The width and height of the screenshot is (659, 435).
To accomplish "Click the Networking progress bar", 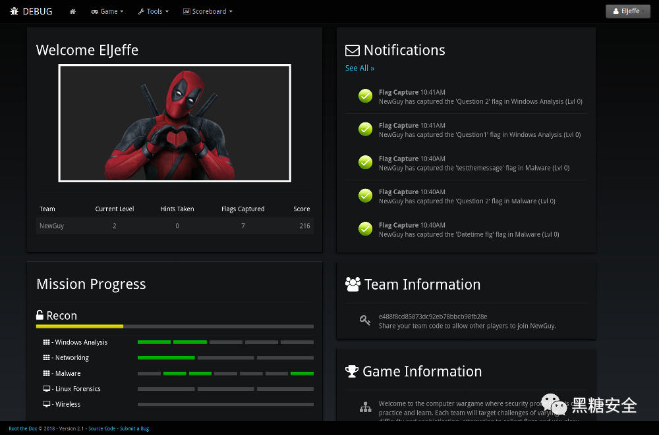I will pyautogui.click(x=225, y=358).
